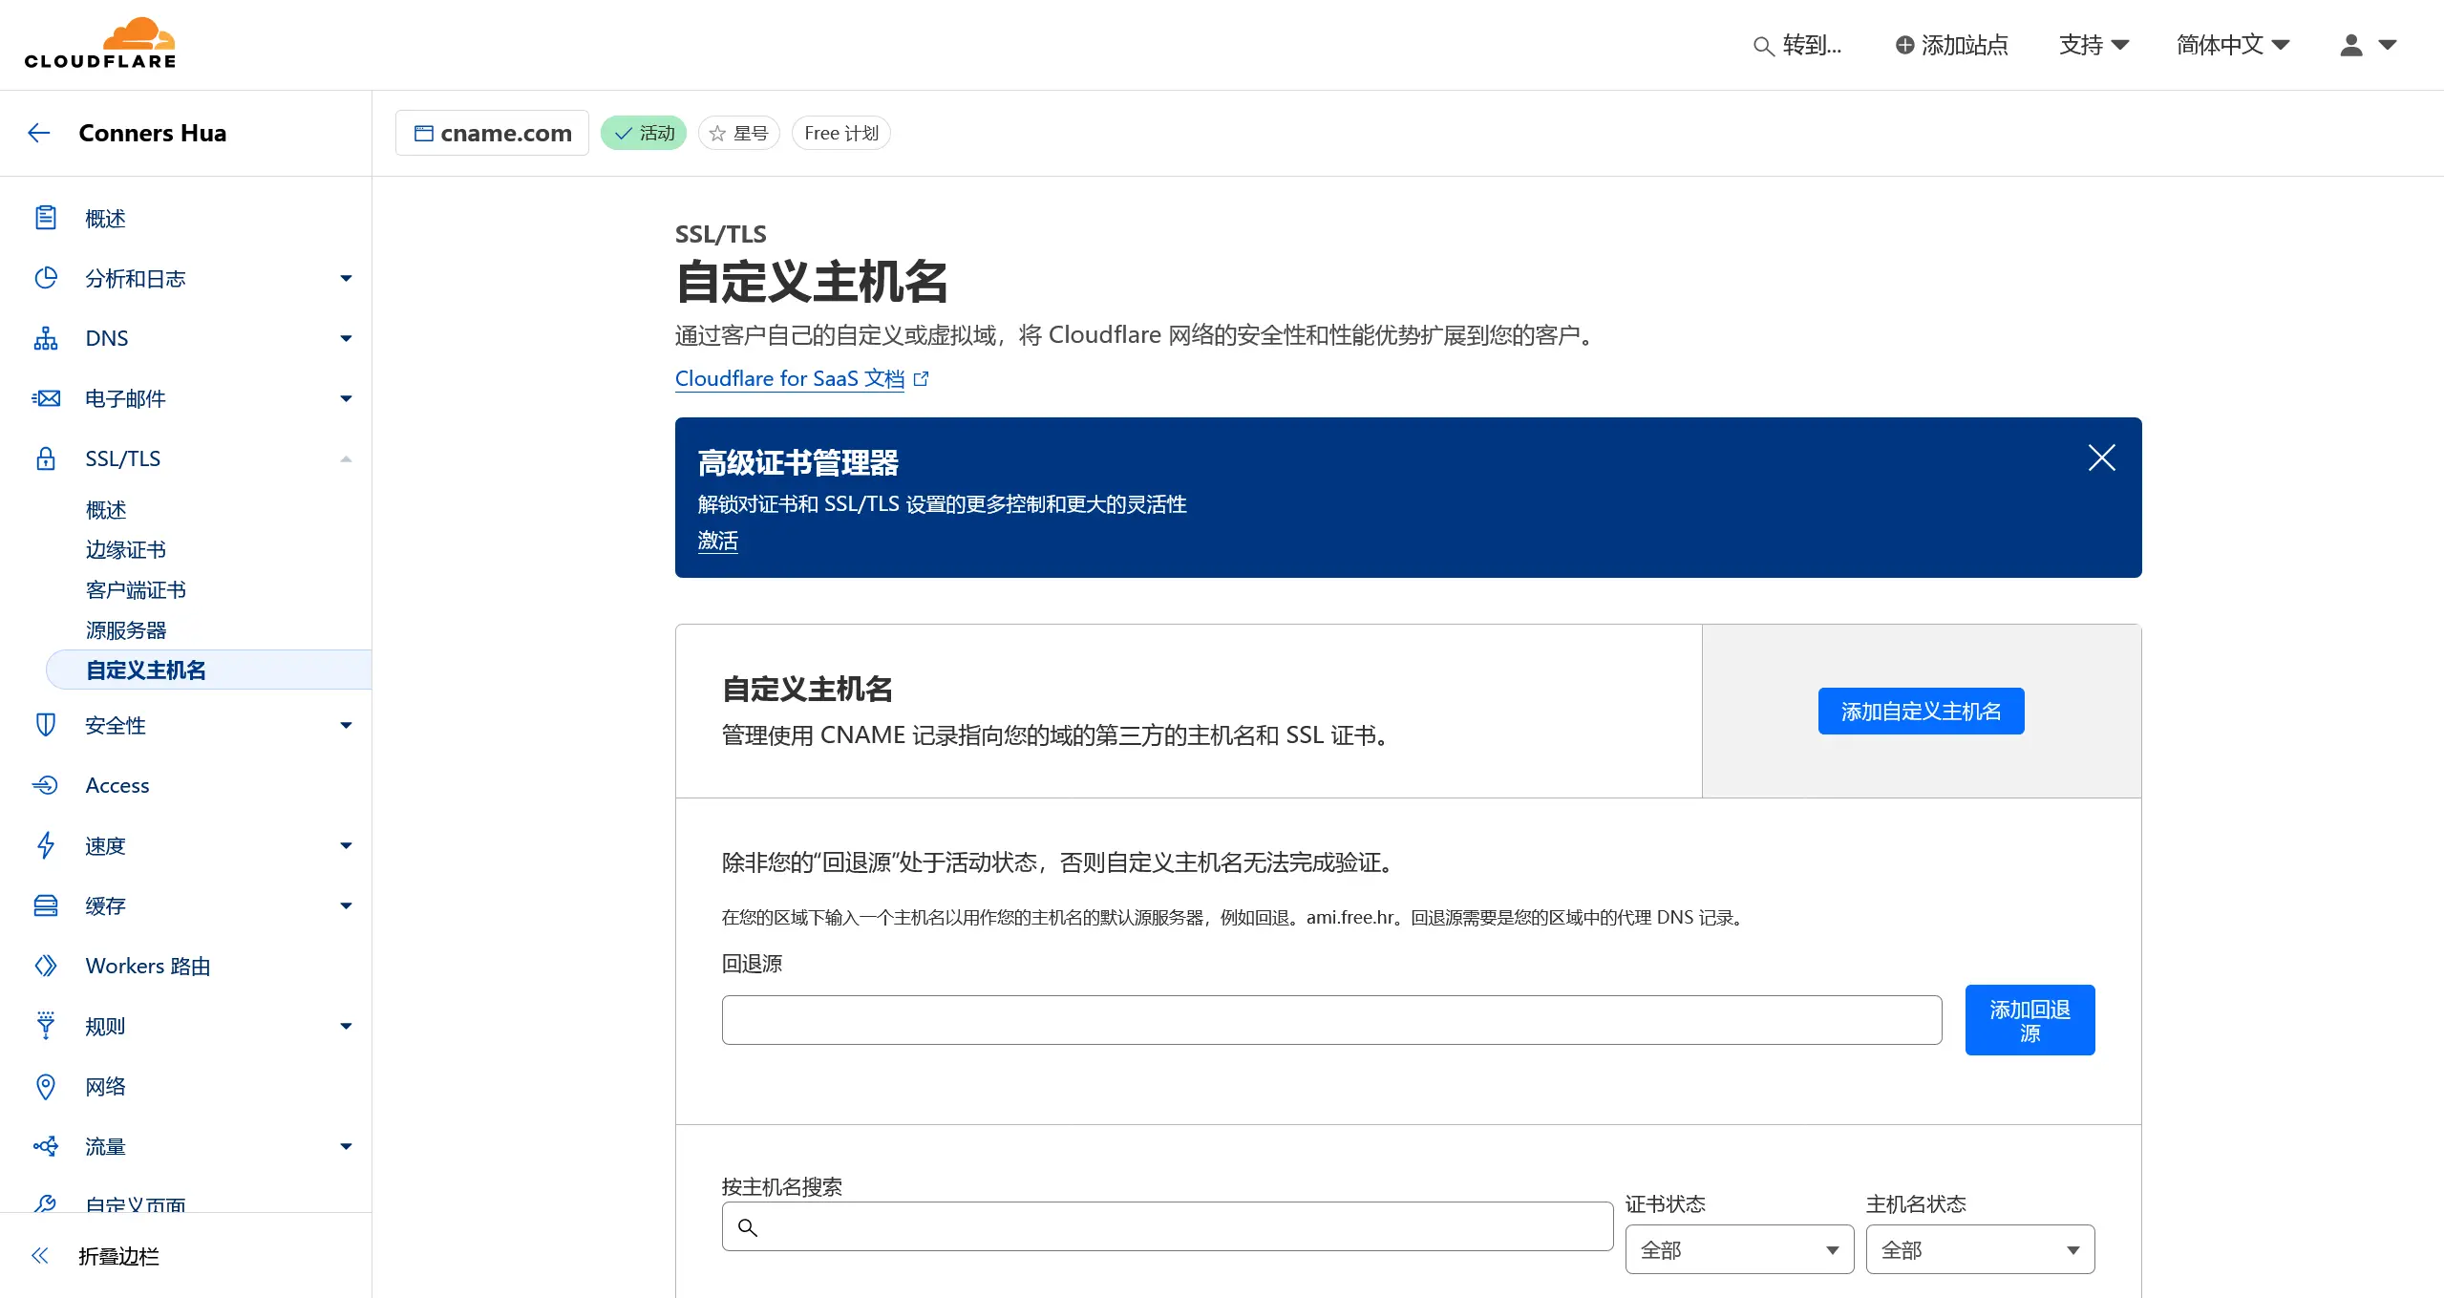Click the external link icon after SaaS 文档
The height and width of the screenshot is (1298, 2444).
click(921, 379)
